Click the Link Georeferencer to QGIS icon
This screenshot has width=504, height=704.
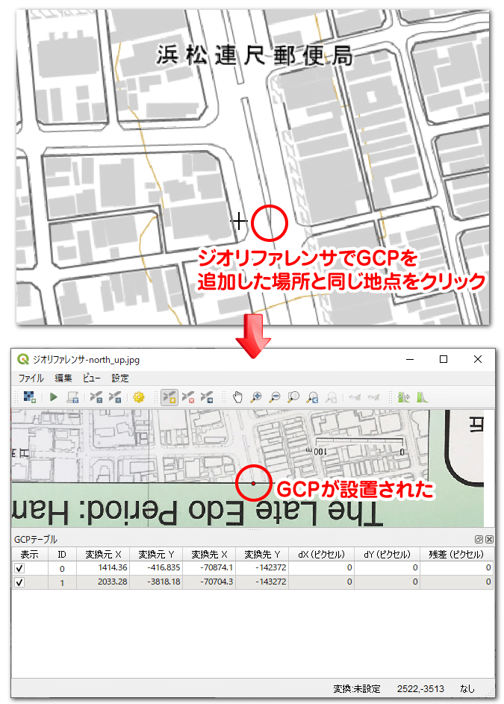click(x=355, y=397)
